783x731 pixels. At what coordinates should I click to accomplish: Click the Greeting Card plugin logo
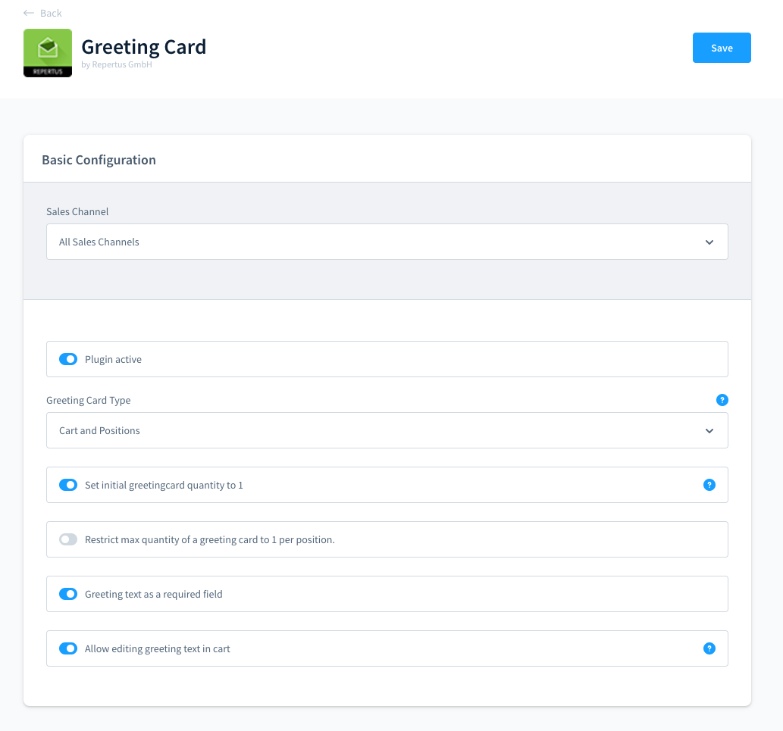[x=48, y=53]
